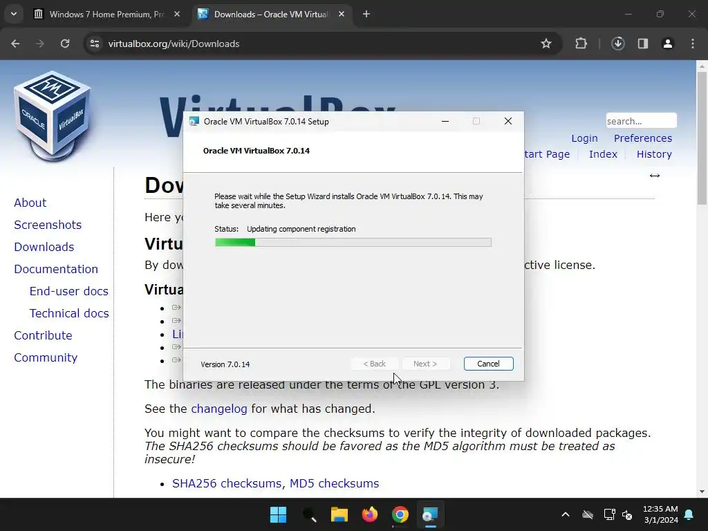Minimize the VirtualBox Setup dialog

(x=445, y=122)
